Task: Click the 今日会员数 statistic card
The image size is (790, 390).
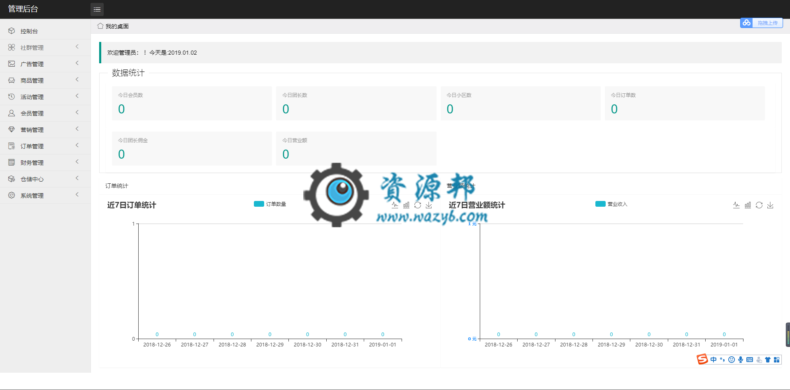Action: pos(192,103)
